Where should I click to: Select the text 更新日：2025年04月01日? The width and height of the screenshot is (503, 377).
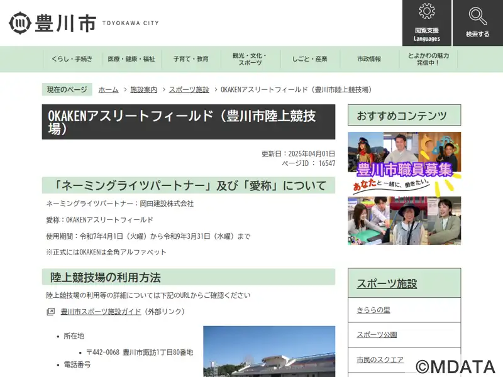point(298,153)
